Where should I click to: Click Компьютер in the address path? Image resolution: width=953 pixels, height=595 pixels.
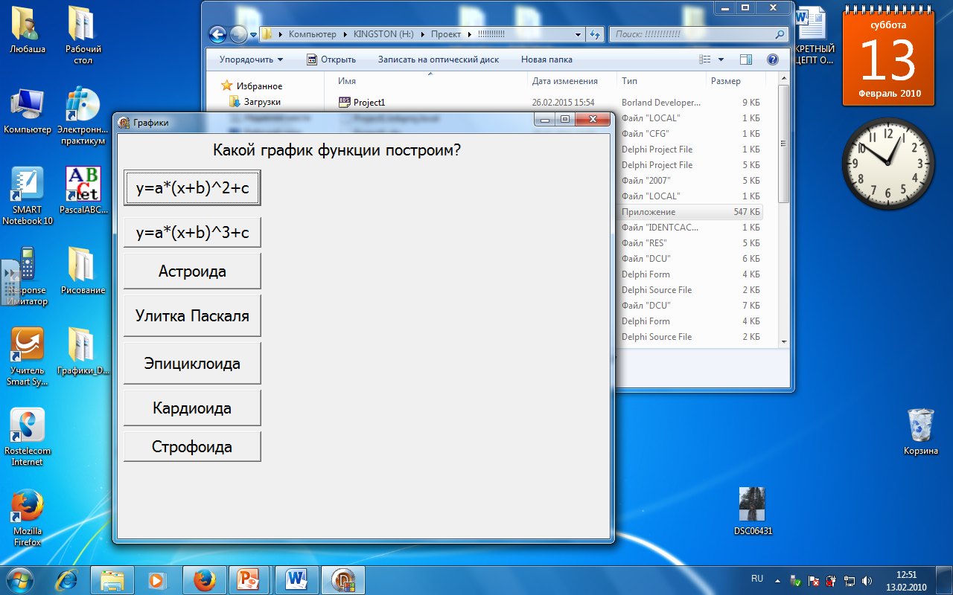tap(313, 34)
